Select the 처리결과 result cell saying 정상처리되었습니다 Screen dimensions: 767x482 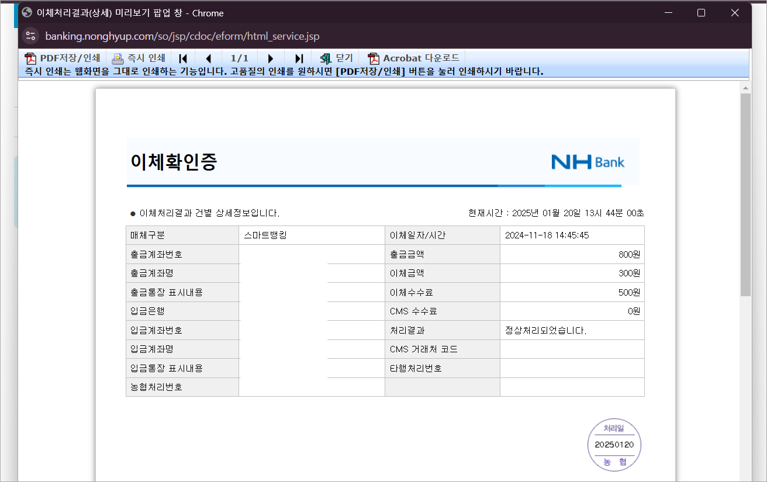coord(545,330)
